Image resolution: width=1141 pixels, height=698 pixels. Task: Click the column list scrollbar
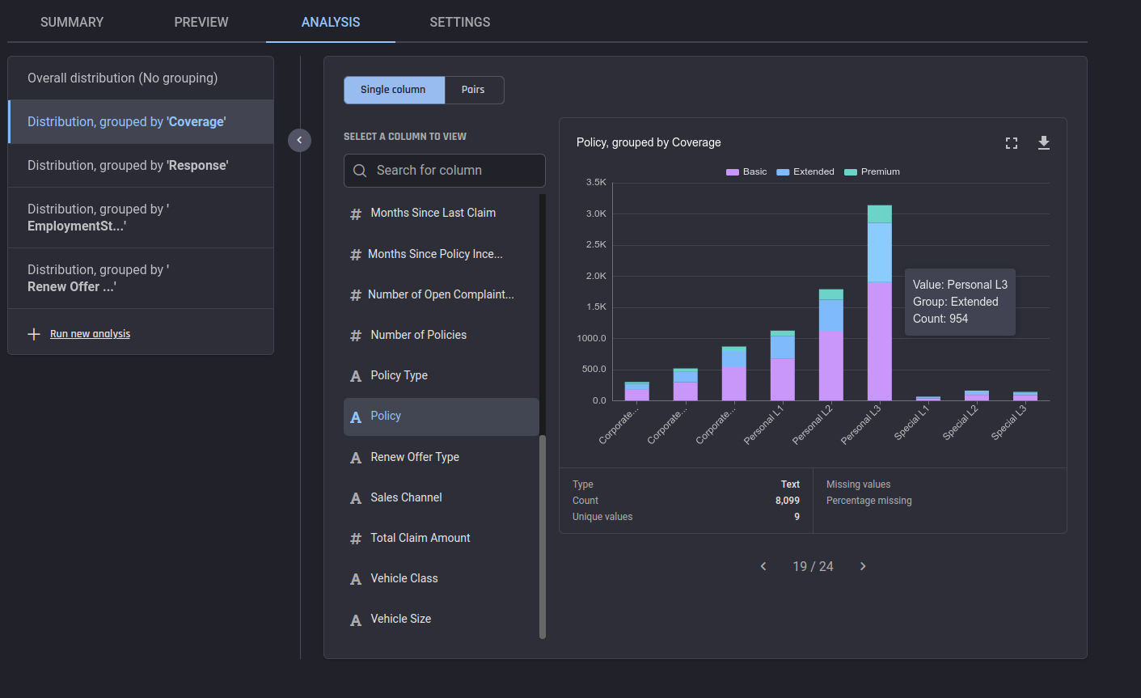[x=543, y=537]
